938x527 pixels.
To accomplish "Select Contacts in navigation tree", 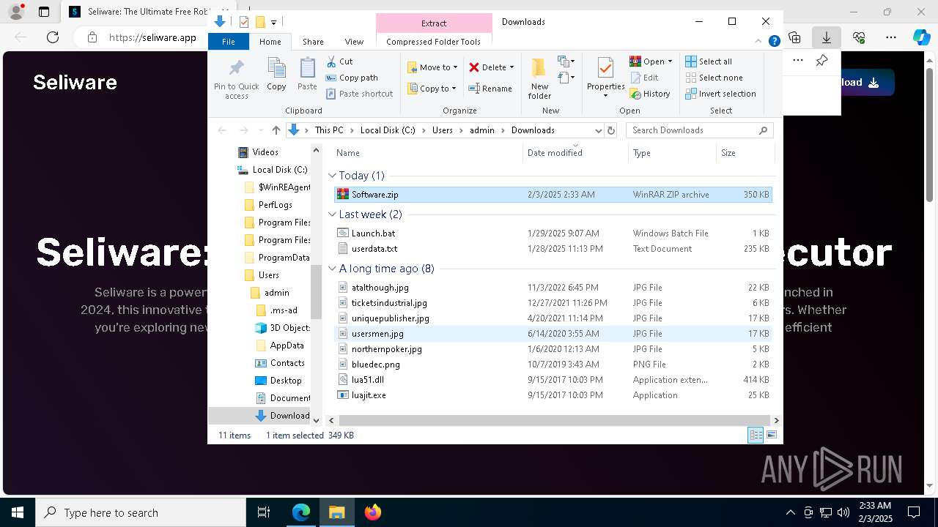I will (x=287, y=363).
